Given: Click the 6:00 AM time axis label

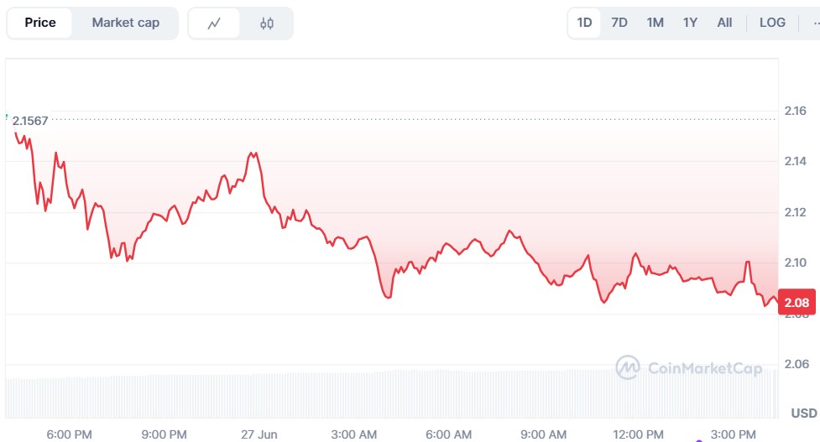Looking at the screenshot, I should click(x=449, y=434).
